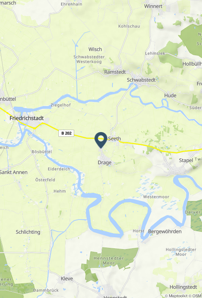Screen dimensions: 202x298
Task: Select the Hollingstedt town label
Action: pyautogui.click(x=183, y=287)
